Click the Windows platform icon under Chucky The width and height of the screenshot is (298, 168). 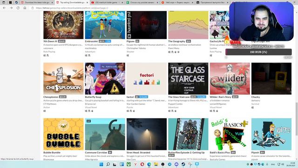[x=252, y=107]
